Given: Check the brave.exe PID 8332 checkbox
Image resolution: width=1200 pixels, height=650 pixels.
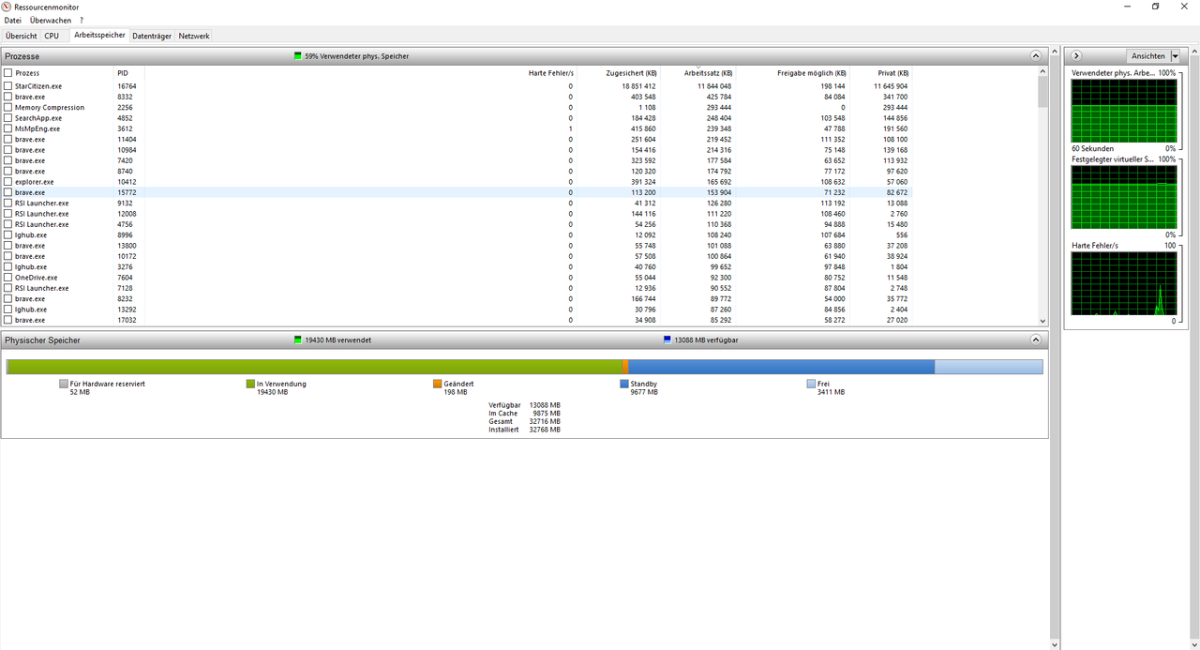Looking at the screenshot, I should pos(8,97).
